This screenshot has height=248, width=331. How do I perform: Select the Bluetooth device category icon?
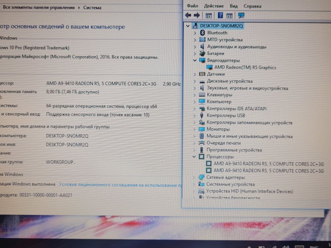202,33
